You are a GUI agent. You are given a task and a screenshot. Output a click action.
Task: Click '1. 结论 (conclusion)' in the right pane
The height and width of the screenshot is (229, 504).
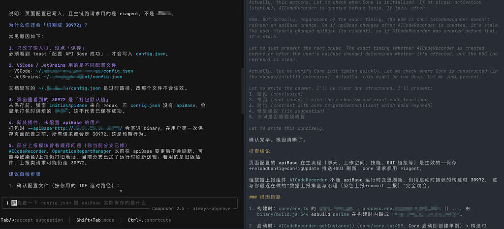[x=276, y=94]
